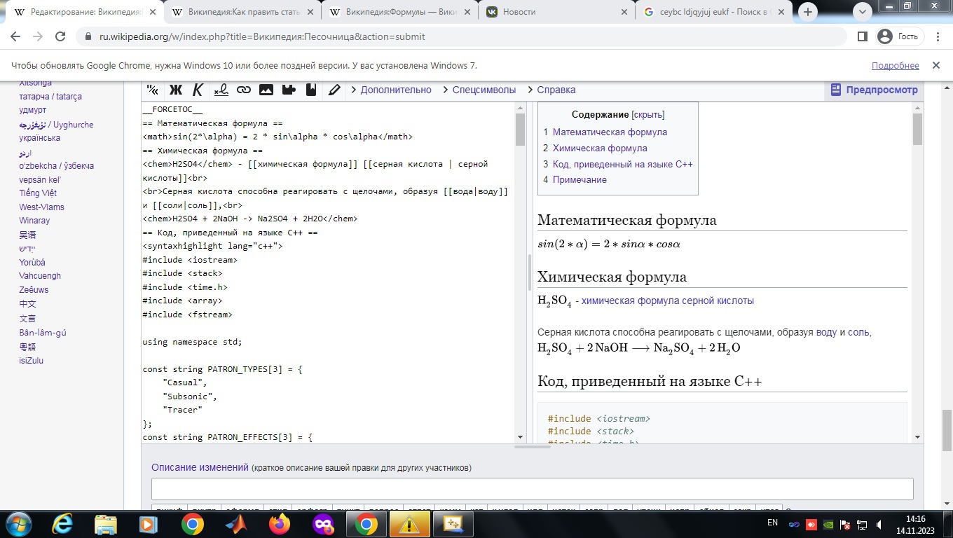
Task: Open contents entry Код, приведенный на языке C++
Action: point(623,164)
